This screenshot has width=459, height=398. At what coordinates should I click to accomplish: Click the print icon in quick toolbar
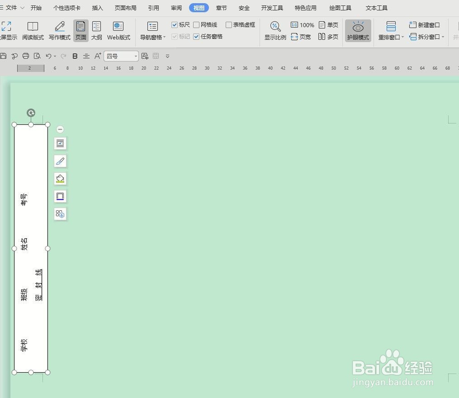(26, 56)
